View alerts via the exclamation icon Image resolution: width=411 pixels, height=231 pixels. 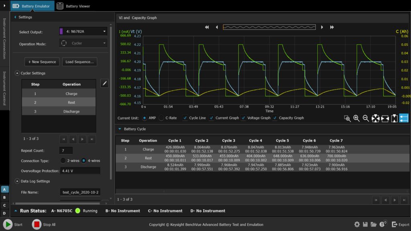tap(383, 224)
